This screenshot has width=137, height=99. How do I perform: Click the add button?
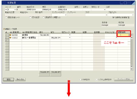click(9, 80)
